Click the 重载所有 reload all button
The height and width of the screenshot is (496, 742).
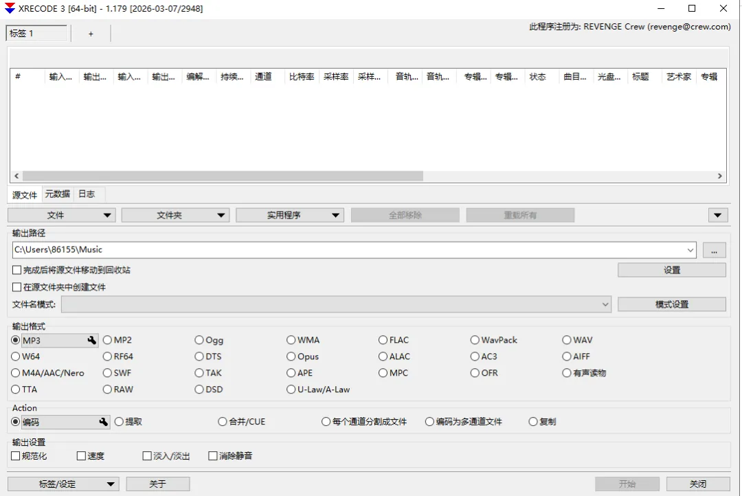tap(520, 215)
